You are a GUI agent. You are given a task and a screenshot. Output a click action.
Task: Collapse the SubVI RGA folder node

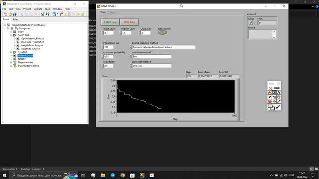tap(11, 35)
